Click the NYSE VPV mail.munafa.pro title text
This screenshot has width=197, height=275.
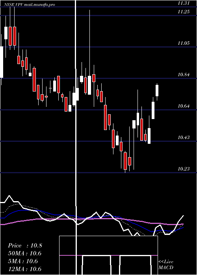(x=30, y=5)
